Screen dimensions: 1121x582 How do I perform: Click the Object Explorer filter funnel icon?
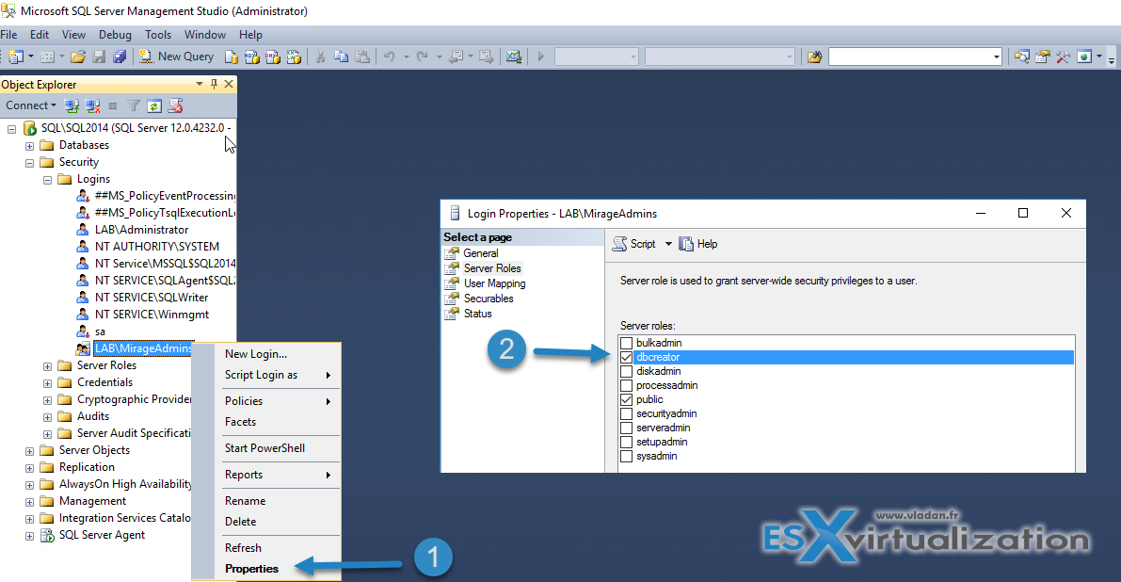click(133, 105)
